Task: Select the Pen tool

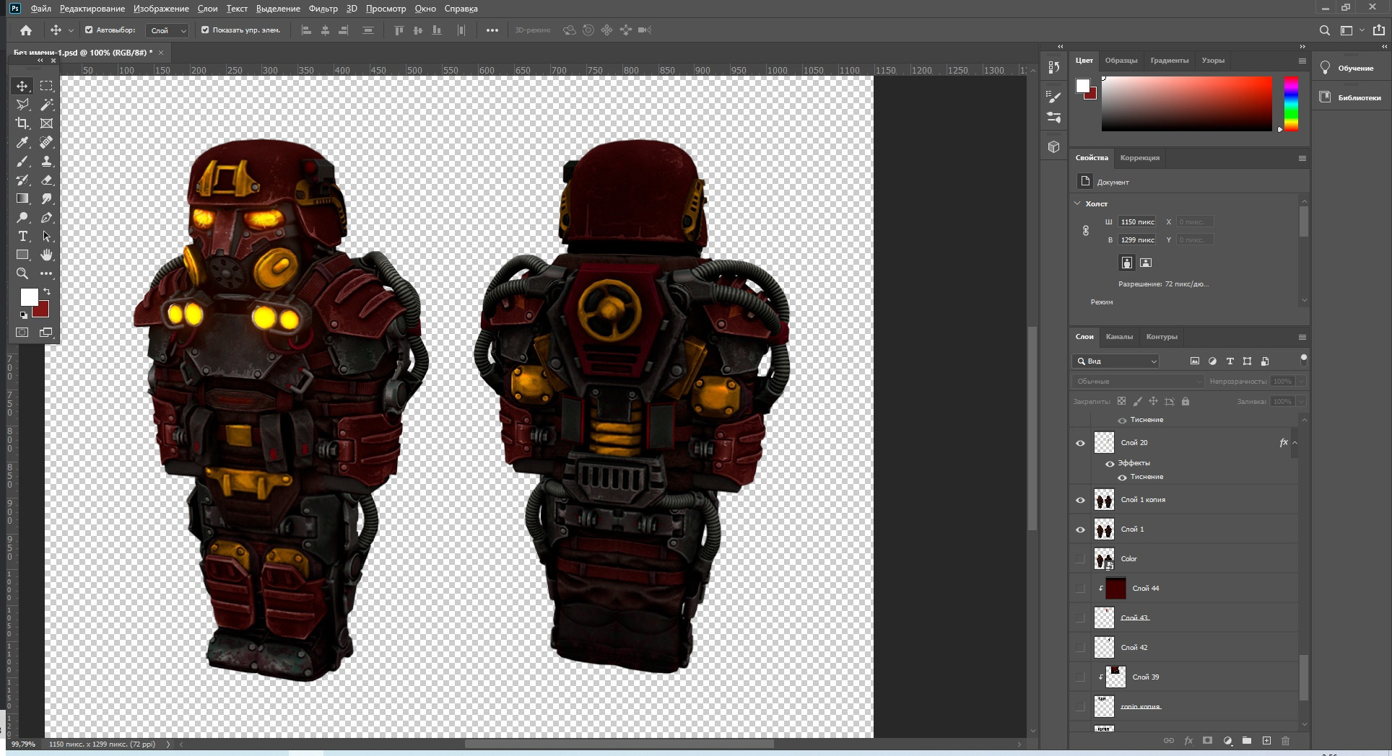Action: click(x=47, y=217)
